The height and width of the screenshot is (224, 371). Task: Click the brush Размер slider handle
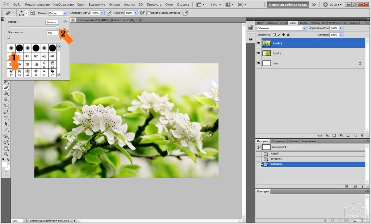click(x=57, y=27)
